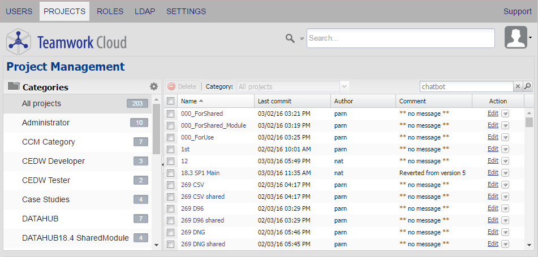Clear the chatbot filter with X icon
Viewport: 538px width, 257px height.
(x=518, y=86)
